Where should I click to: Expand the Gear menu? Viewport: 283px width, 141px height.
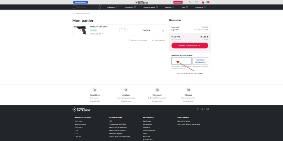click(185, 7)
